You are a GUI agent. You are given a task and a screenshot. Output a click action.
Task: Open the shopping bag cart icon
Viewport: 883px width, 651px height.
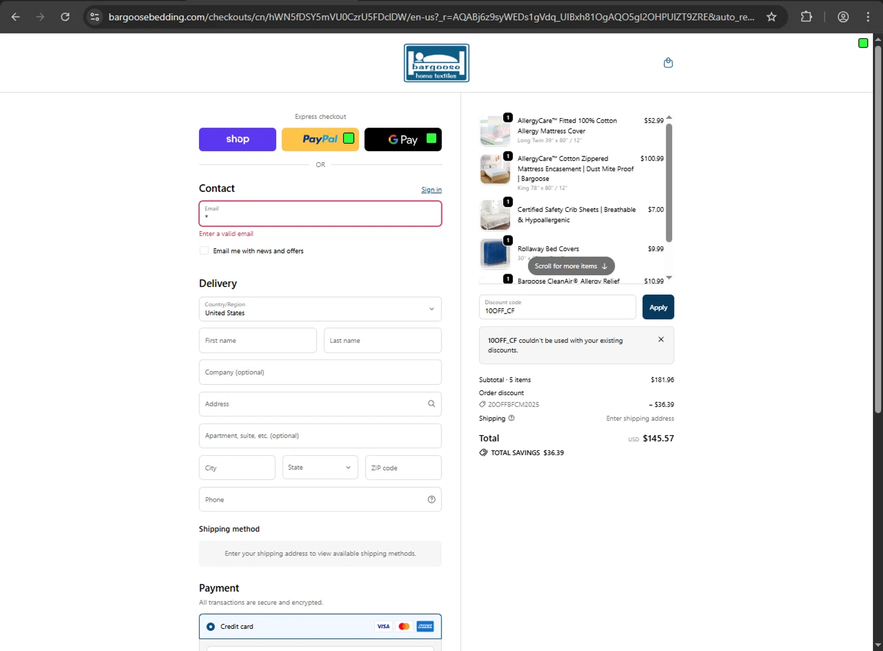pyautogui.click(x=668, y=63)
